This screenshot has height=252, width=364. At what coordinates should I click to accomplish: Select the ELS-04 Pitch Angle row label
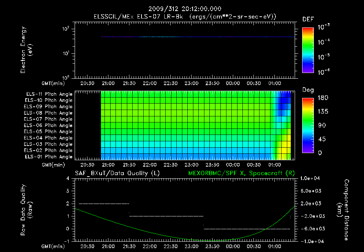[48, 138]
